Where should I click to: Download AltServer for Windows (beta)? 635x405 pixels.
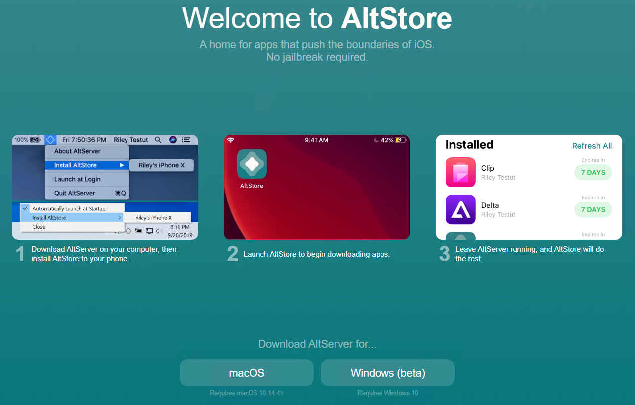(387, 373)
